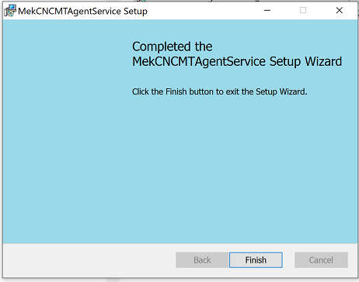Click the grayed-out maximize button
Image resolution: width=359 pixels, height=282 pixels.
(303, 11)
